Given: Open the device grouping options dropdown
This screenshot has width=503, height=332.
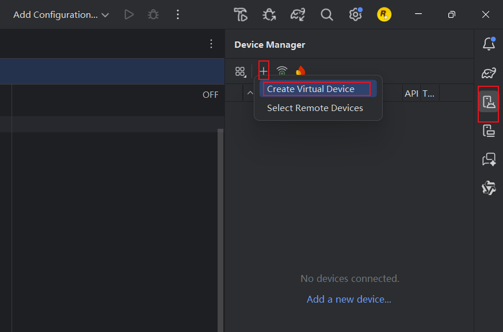Looking at the screenshot, I should [x=241, y=71].
